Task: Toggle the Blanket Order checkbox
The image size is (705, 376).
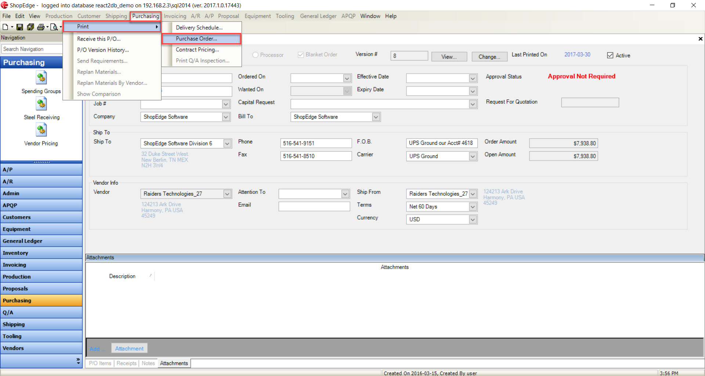Action: click(301, 55)
